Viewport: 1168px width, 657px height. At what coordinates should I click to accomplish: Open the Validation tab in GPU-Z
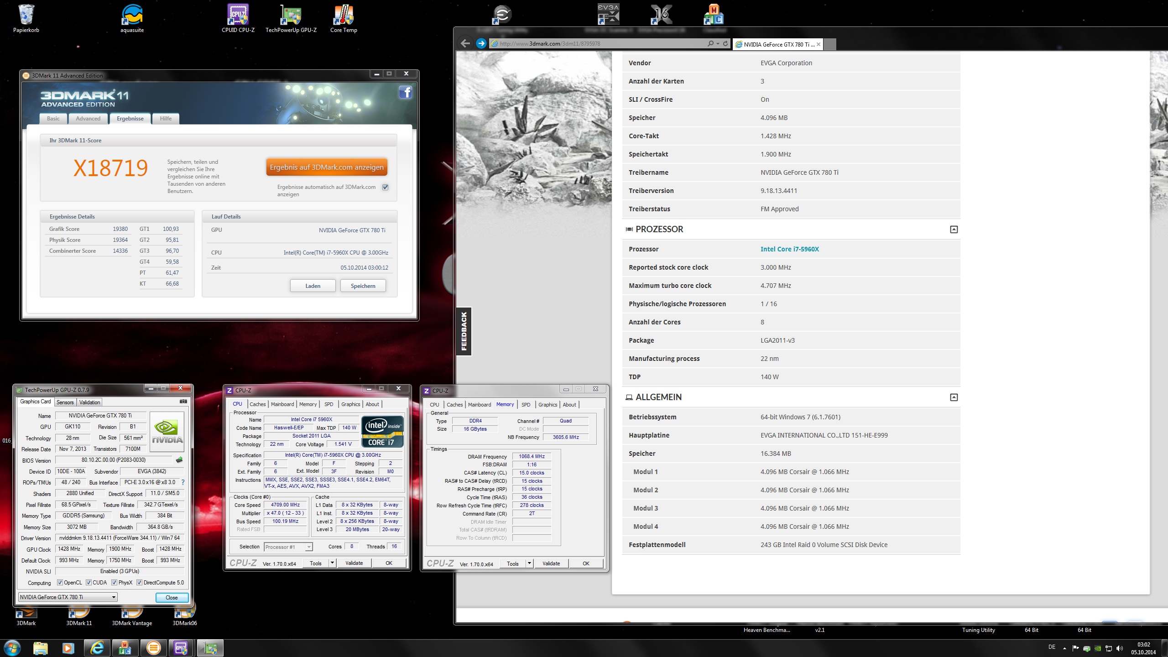[89, 402]
